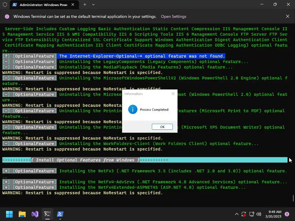Screen dimensions: 295x221
Task: Open a new terminal tab with plus
Action: point(85,5)
